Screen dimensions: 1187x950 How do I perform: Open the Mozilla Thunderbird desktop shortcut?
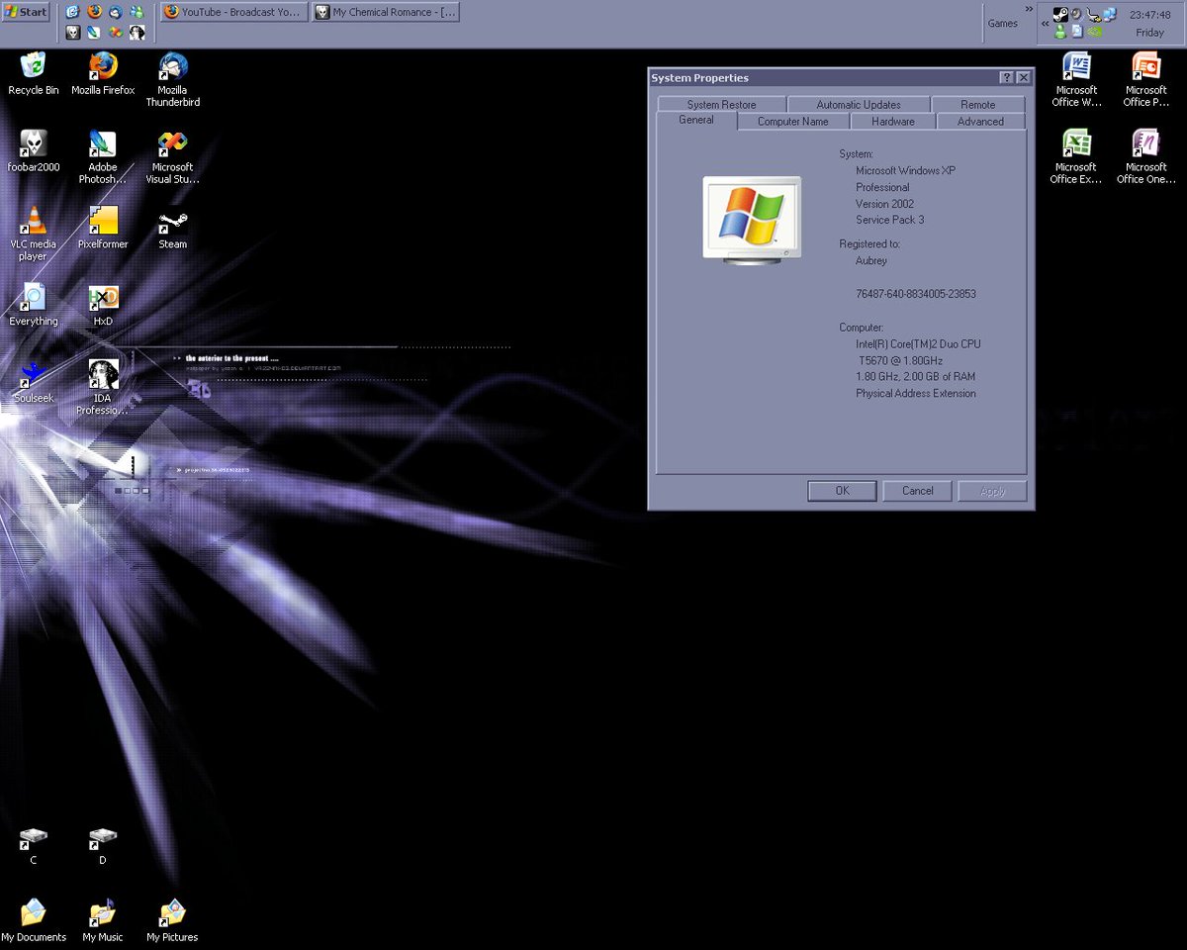tap(172, 81)
